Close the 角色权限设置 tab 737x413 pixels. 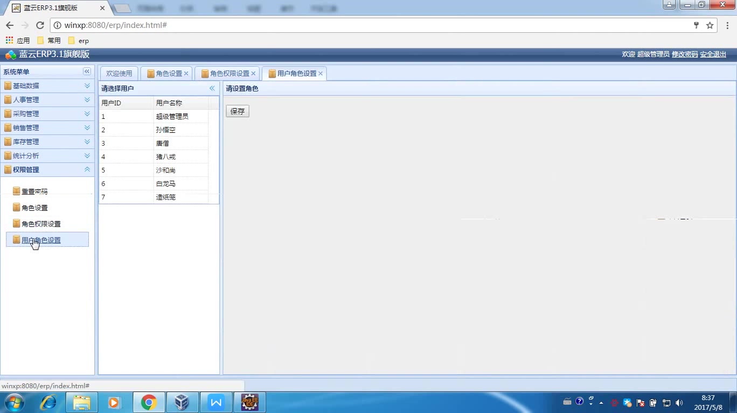253,74
